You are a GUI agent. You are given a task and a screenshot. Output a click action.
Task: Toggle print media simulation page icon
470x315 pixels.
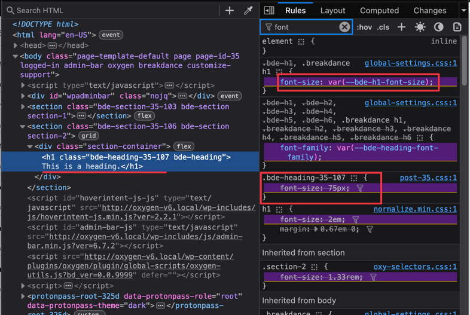457,27
